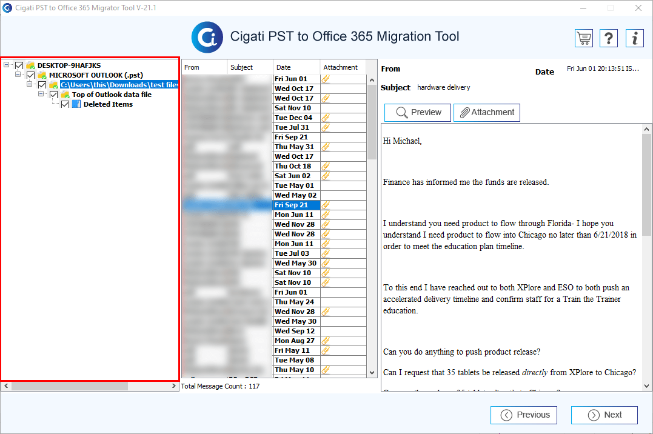Select the "Tue May 01" date cell
Image resolution: width=653 pixels, height=434 pixels.
point(296,185)
